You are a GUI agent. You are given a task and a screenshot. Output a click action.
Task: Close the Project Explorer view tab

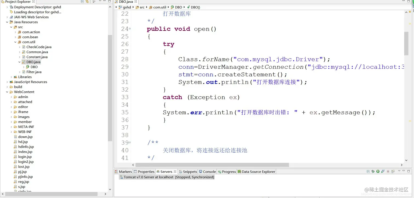[x=33, y=2]
